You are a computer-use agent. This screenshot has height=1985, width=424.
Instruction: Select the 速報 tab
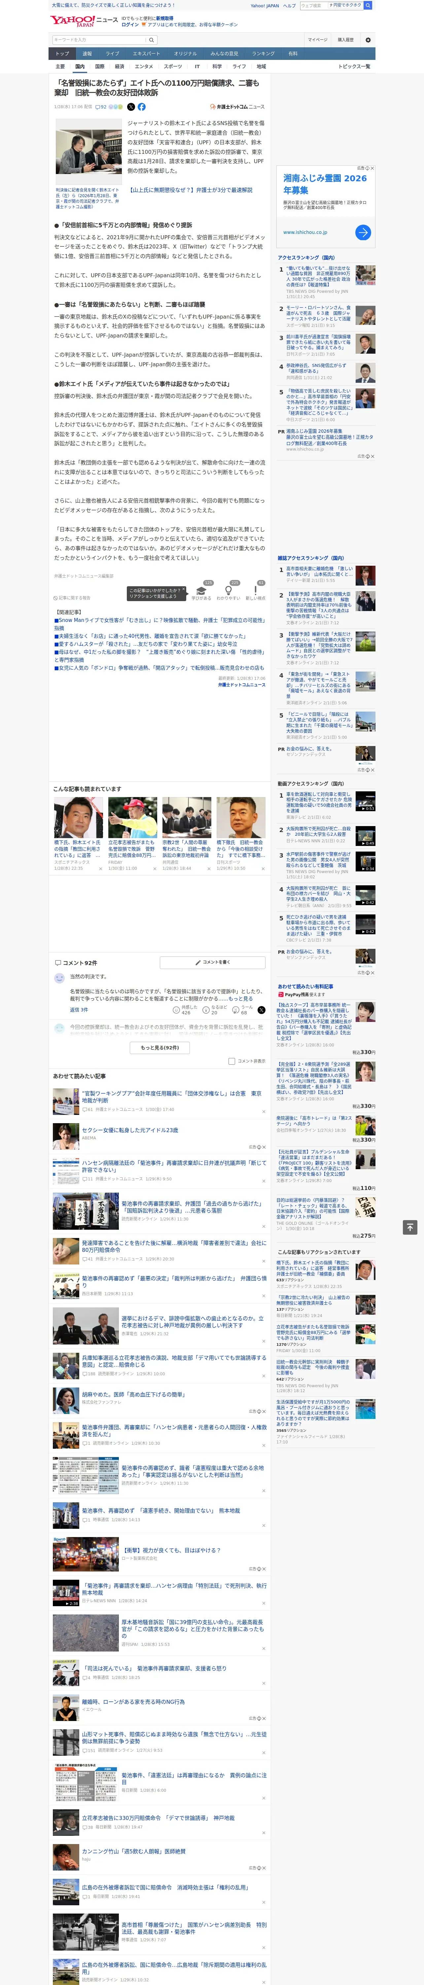pos(87,53)
